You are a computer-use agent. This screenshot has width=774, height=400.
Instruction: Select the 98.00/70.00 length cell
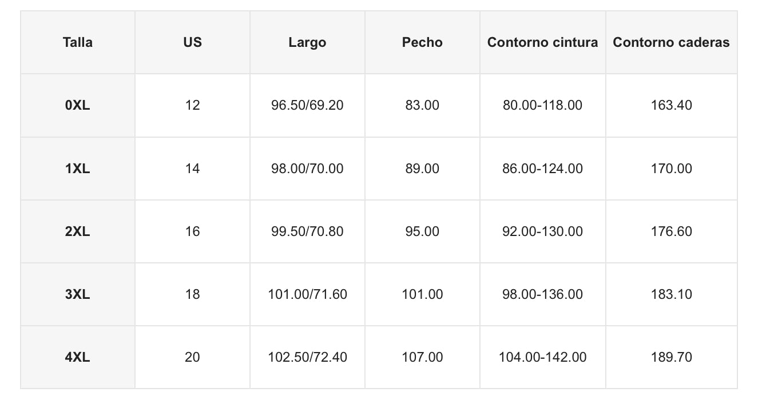(307, 169)
